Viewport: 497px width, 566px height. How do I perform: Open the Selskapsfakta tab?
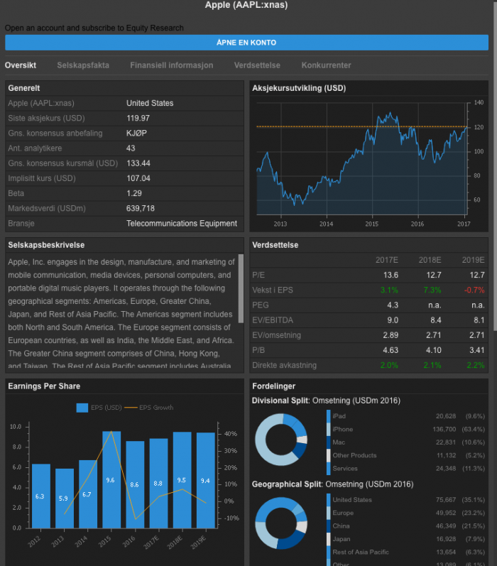(83, 65)
